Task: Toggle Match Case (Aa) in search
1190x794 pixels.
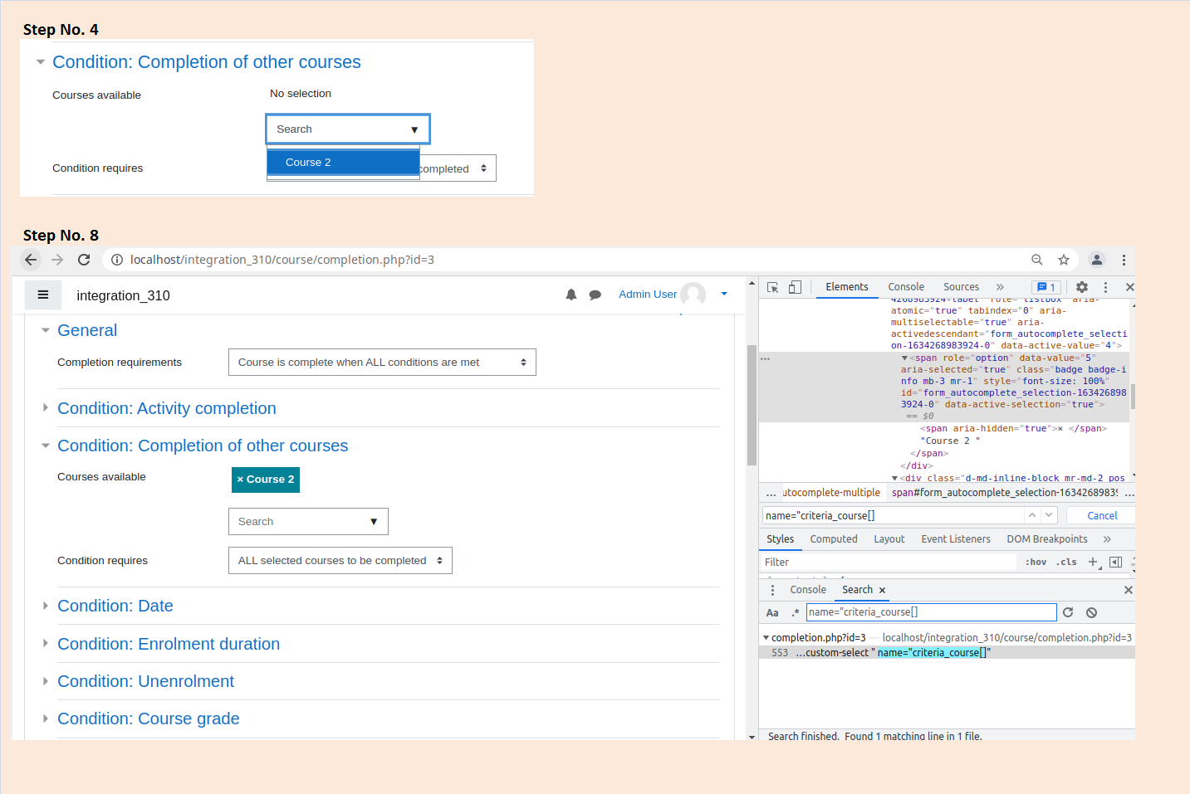Action: tap(772, 612)
